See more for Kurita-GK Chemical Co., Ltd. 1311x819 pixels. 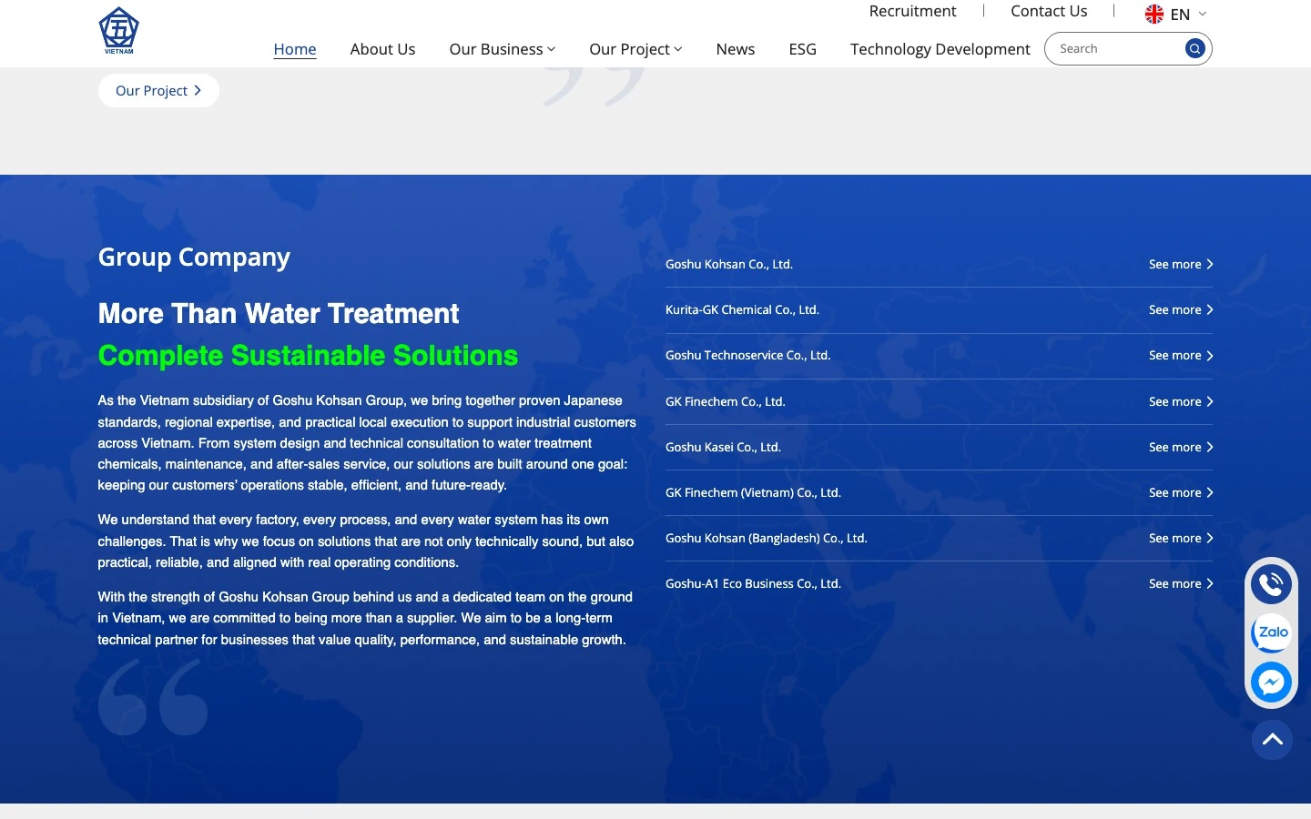[1181, 310]
